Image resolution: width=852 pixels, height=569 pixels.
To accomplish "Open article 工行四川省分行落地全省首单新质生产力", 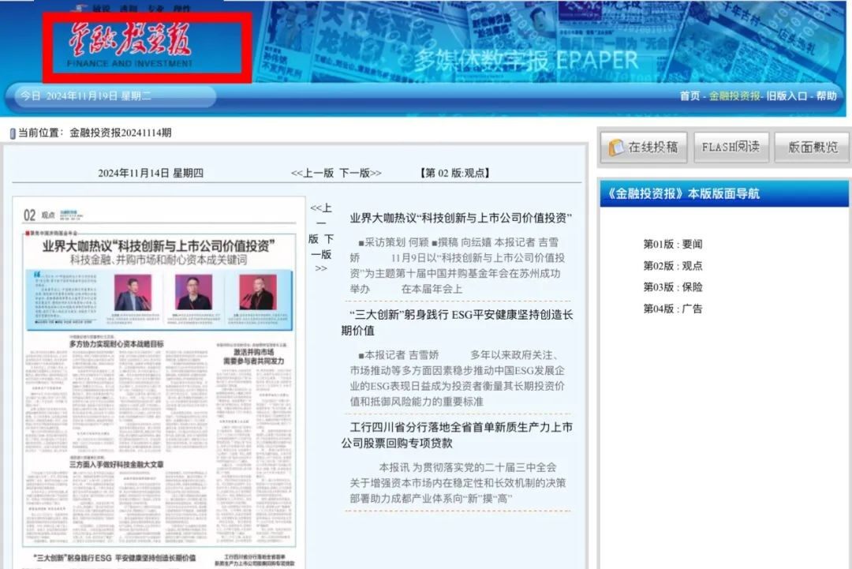I will (x=457, y=435).
